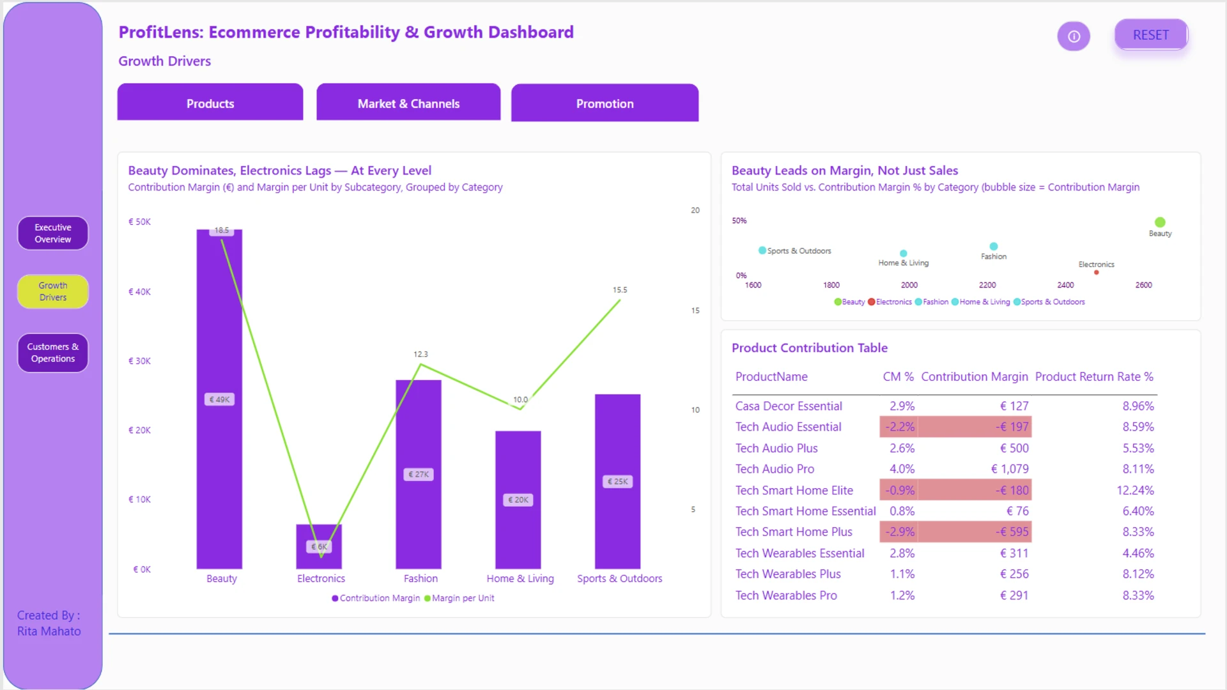Open Customers & Operations page
The width and height of the screenshot is (1227, 690).
[x=53, y=353]
